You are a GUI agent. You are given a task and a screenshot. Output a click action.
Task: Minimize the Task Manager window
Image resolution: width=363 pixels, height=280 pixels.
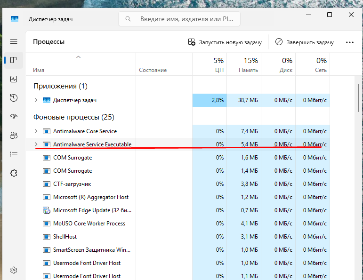(x=308, y=15)
